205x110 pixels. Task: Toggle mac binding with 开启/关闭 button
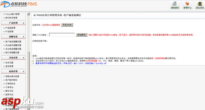[67, 25]
